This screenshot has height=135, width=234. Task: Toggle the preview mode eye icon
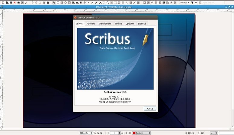tap(196, 2)
